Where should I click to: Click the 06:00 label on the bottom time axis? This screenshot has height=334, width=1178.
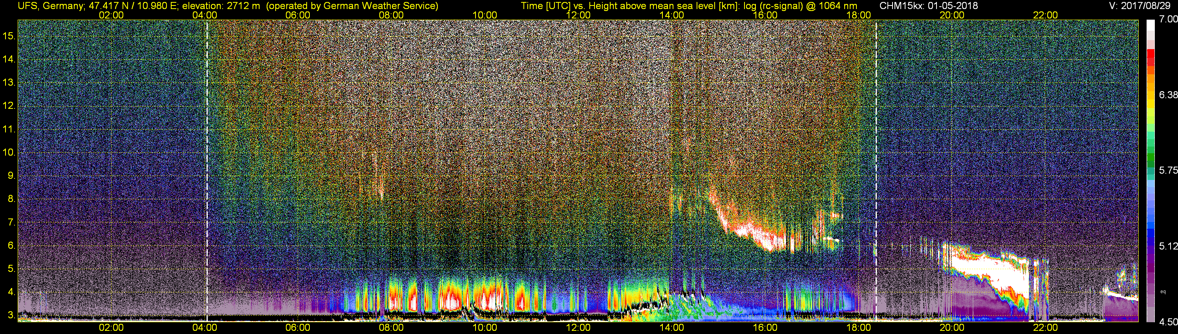(x=298, y=328)
